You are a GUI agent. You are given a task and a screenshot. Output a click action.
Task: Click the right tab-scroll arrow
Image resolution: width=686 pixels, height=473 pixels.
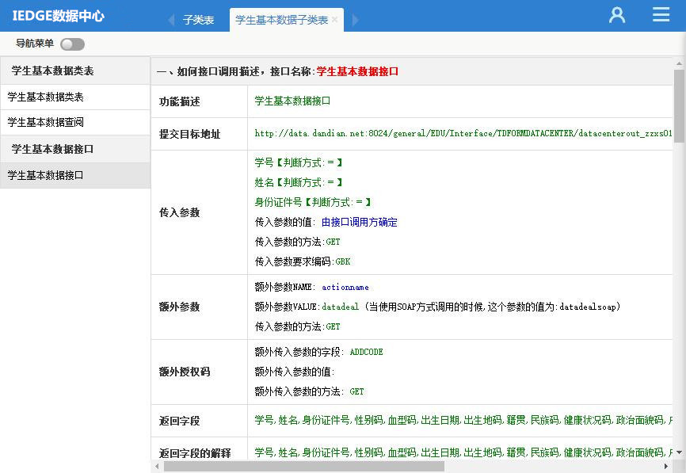pyautogui.click(x=355, y=20)
